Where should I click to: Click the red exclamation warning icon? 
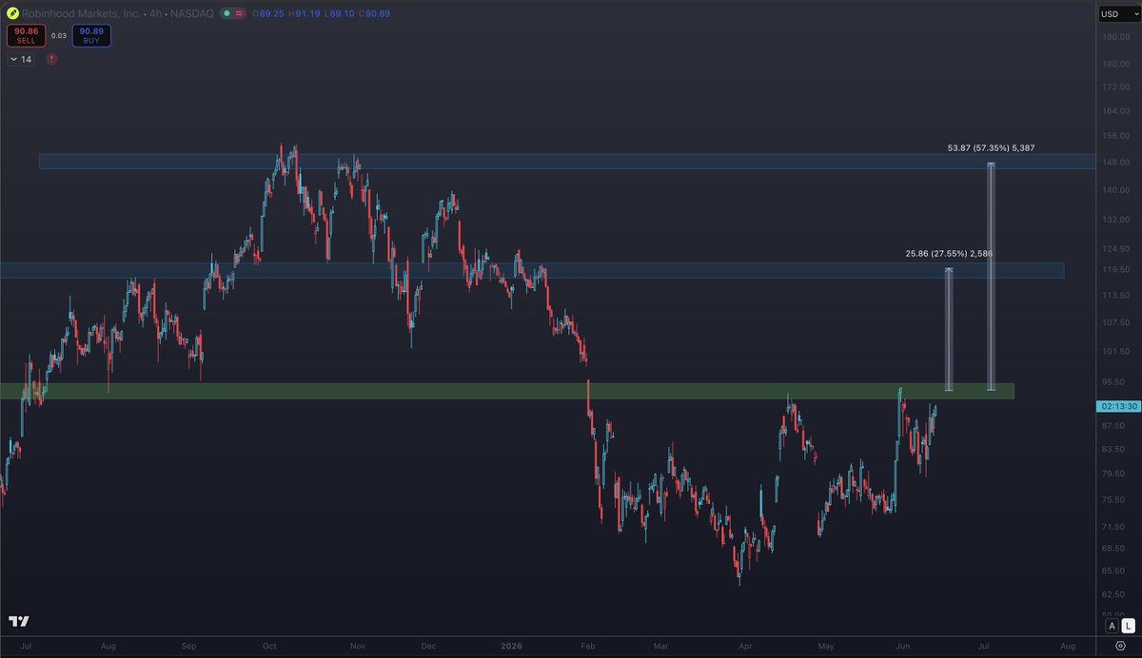[51, 59]
